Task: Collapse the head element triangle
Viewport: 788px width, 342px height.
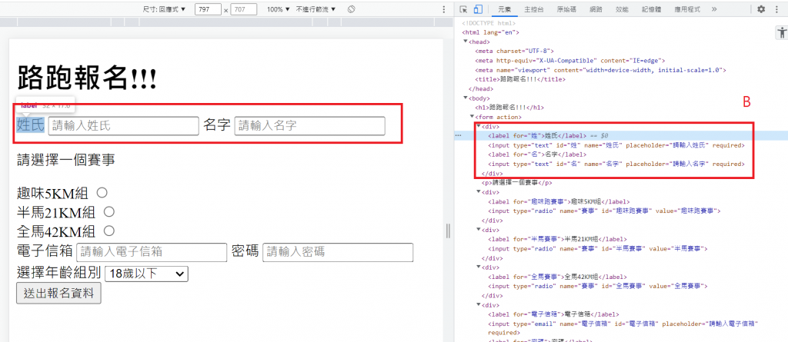Action: [466, 42]
